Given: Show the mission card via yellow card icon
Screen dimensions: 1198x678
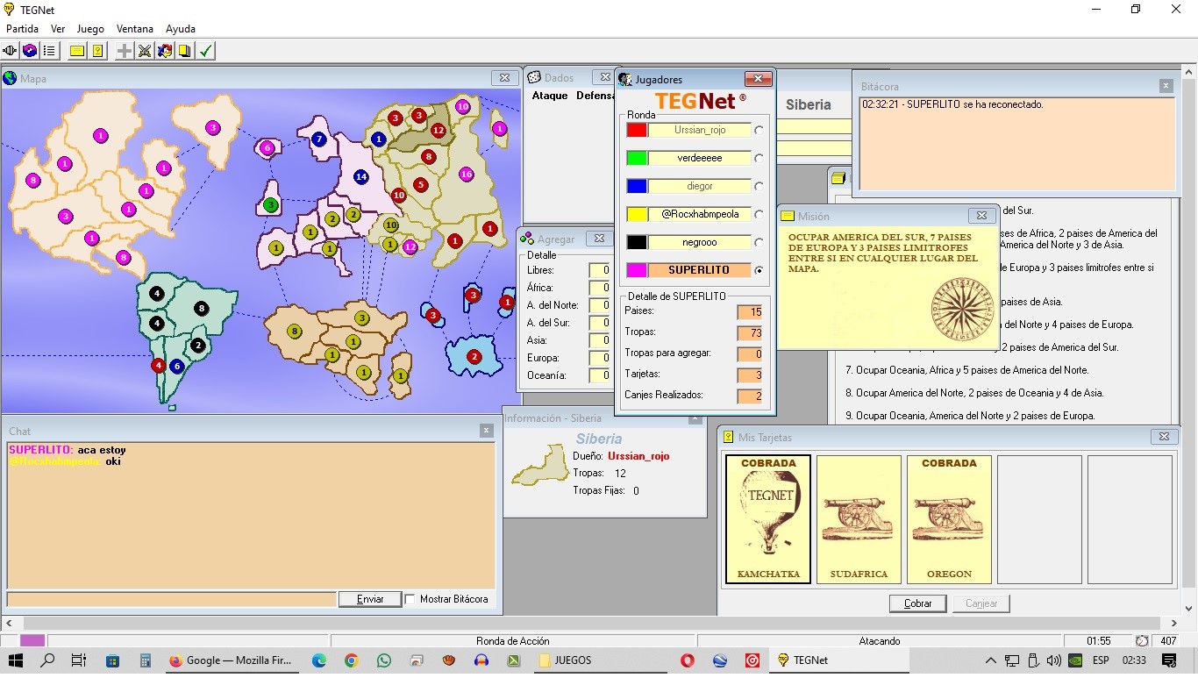Looking at the screenshot, I should tap(77, 51).
